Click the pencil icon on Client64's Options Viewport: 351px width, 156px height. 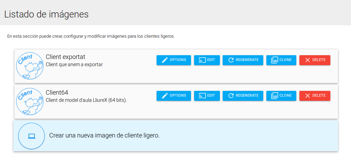point(165,96)
